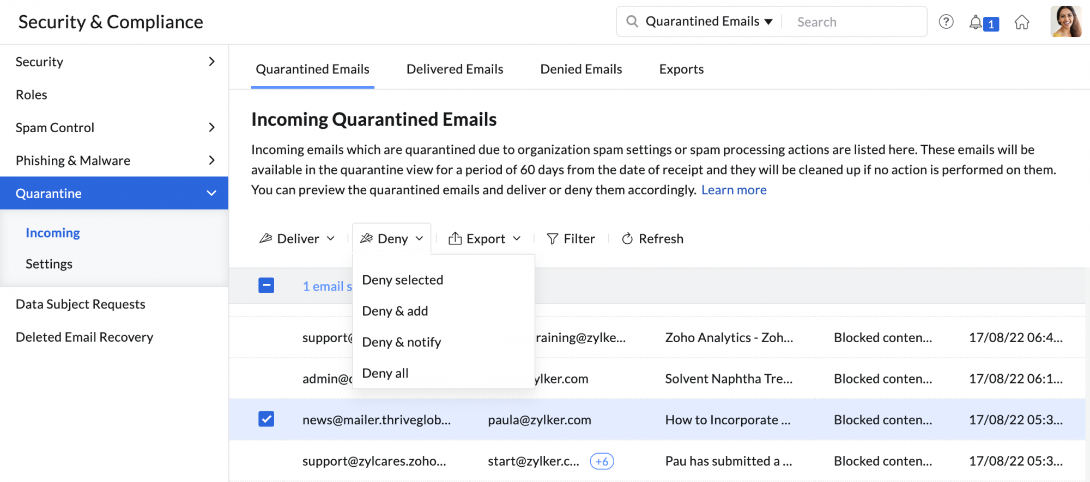Click into the Search input field
This screenshot has height=482, width=1090.
[856, 22]
